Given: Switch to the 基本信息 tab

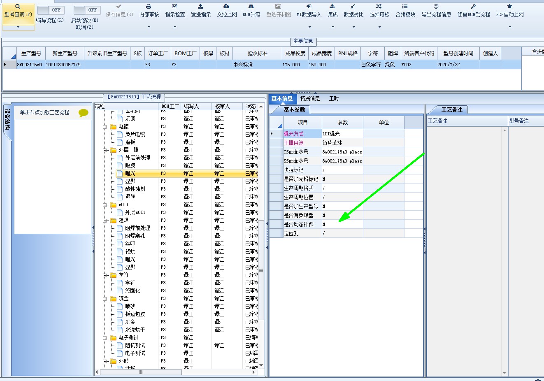Looking at the screenshot, I should click(282, 98).
